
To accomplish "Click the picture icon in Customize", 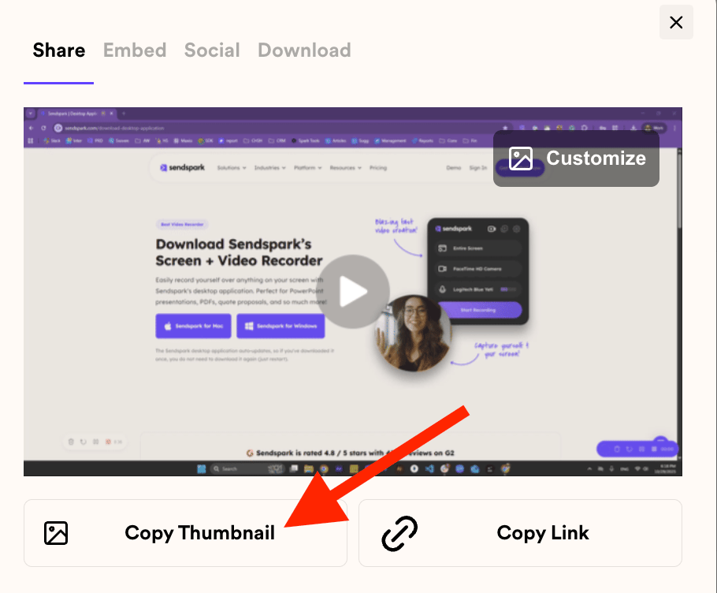I will (x=520, y=159).
